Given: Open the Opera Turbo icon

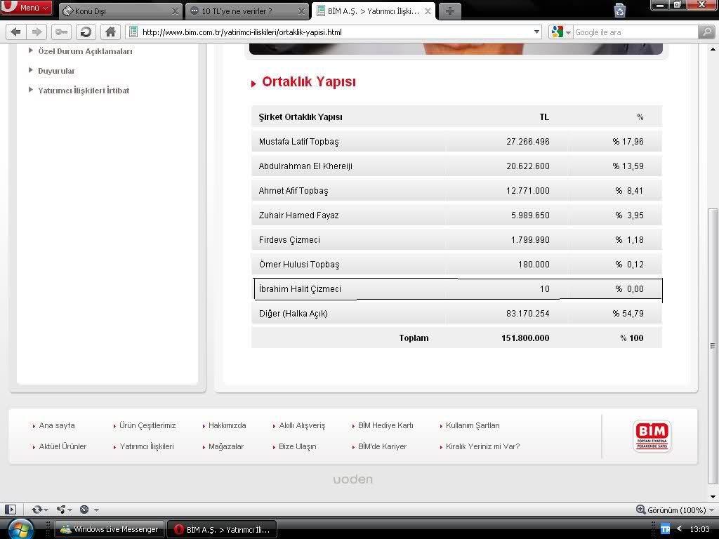Looking at the screenshot, I should (84, 510).
